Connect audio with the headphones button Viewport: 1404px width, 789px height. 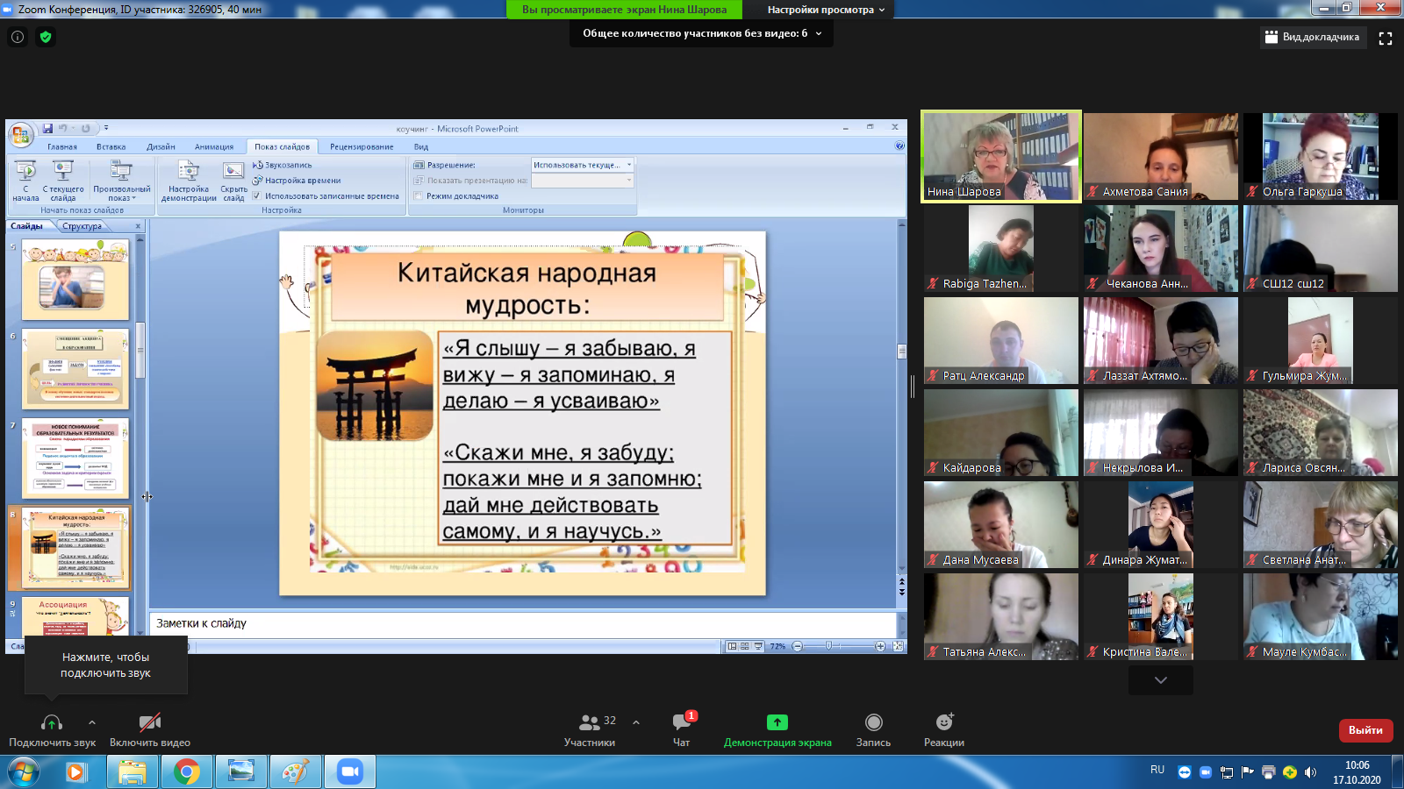(x=52, y=723)
